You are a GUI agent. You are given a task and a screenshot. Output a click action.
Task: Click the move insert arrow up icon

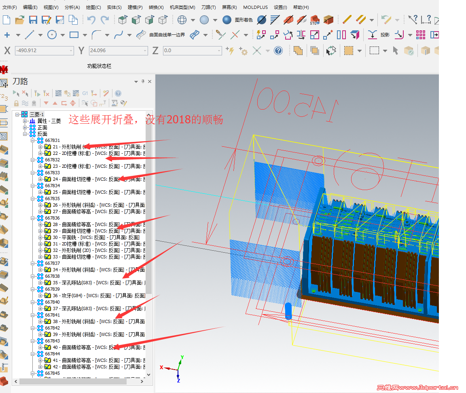click(x=55, y=103)
